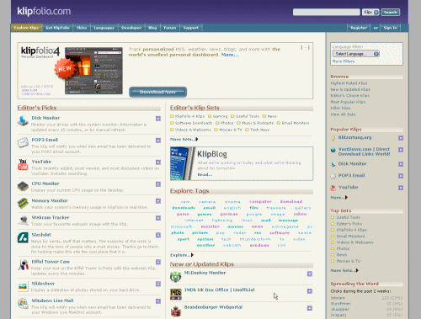Screen dimensions: 421x319
Task: Click the MLDonkey Monitor icon
Action: point(175,277)
